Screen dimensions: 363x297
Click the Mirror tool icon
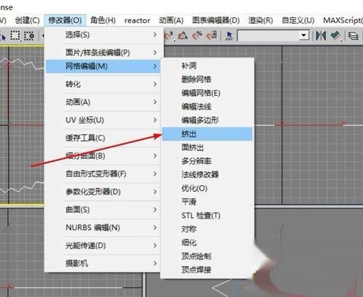tap(321, 36)
